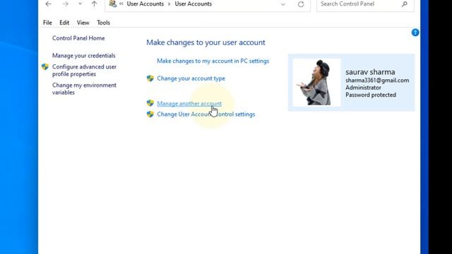Open Change User Account Control settings
This screenshot has height=254, width=452.
pyautogui.click(x=206, y=114)
